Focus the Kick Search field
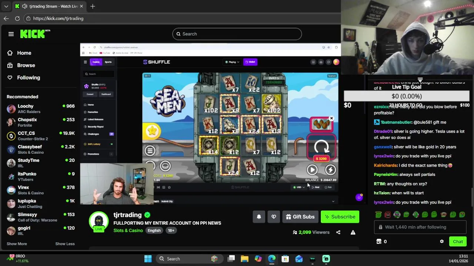The width and height of the screenshot is (474, 266). pos(237,34)
